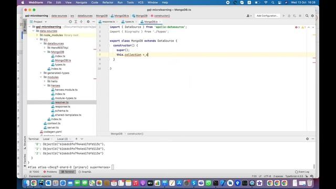
Task: Open Project panel settings gear
Action: pos(88,22)
